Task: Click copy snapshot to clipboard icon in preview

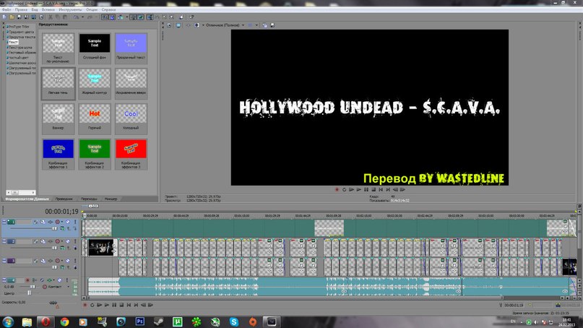Action: (x=265, y=25)
